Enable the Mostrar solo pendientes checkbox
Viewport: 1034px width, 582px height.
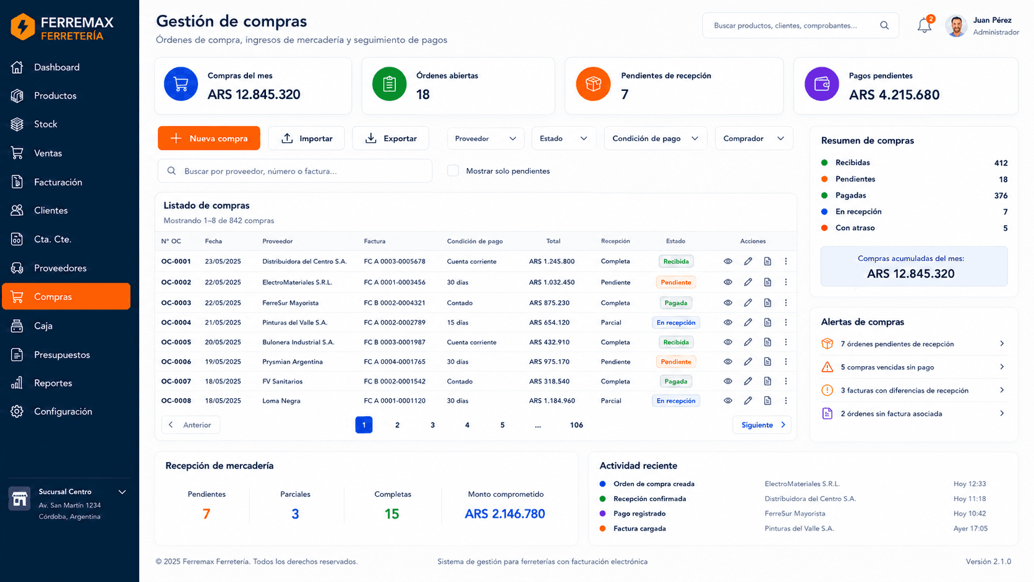click(x=453, y=171)
